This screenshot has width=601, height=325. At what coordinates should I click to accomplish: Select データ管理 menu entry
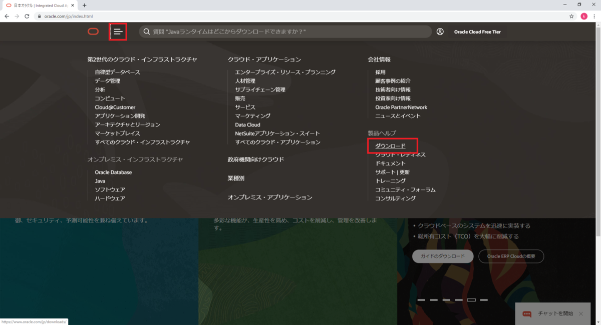pos(108,81)
